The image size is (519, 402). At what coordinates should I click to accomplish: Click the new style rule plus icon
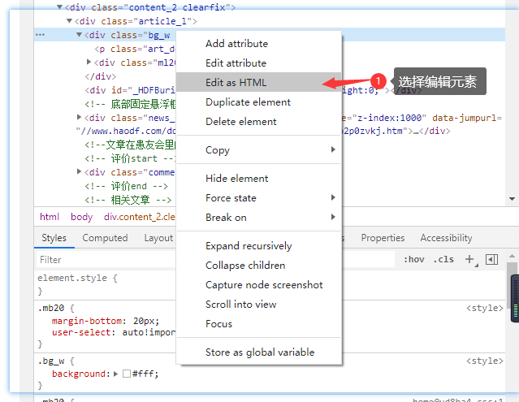coord(469,260)
